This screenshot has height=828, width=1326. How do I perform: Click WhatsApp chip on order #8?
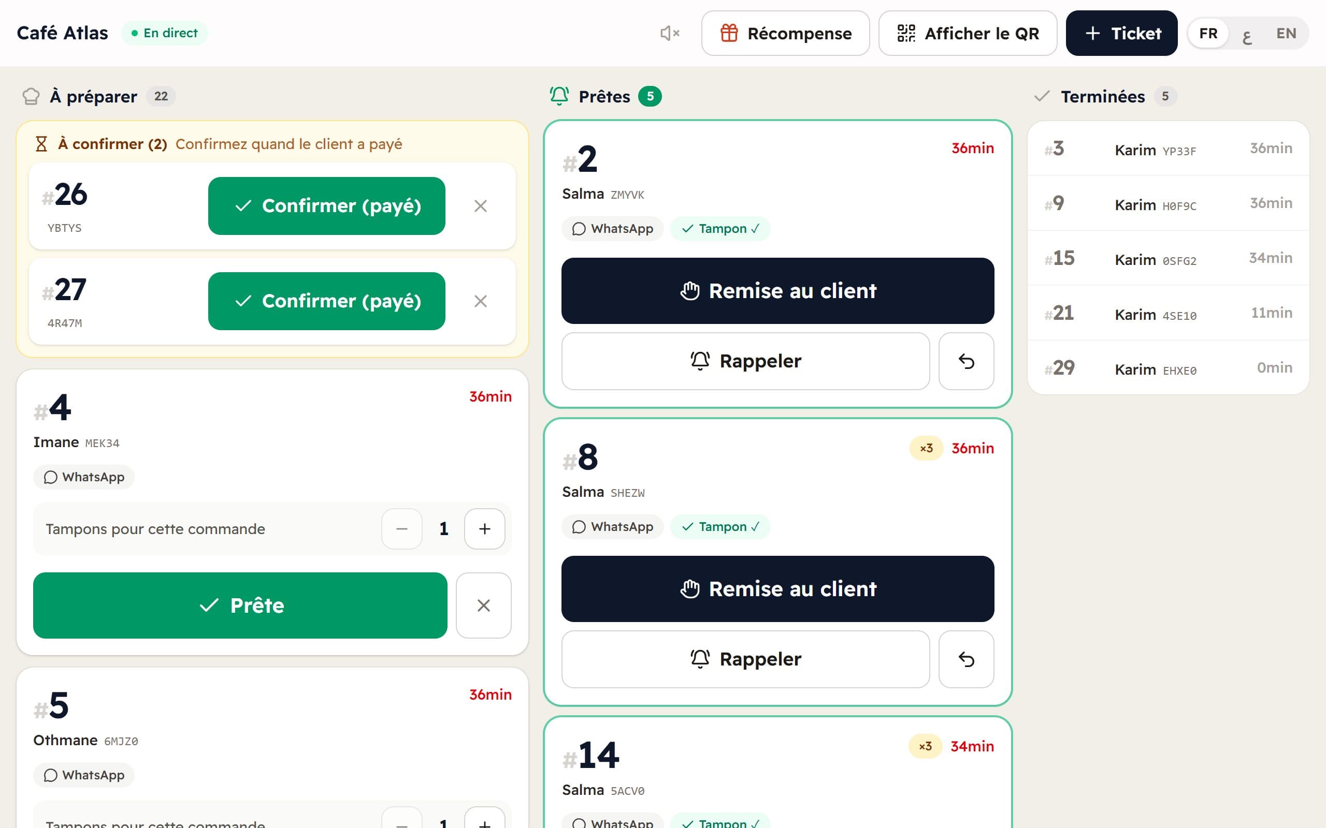pos(613,527)
